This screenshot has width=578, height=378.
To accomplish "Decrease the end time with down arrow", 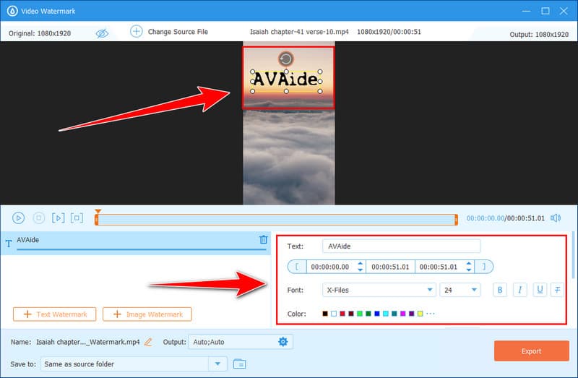I will click(x=468, y=270).
